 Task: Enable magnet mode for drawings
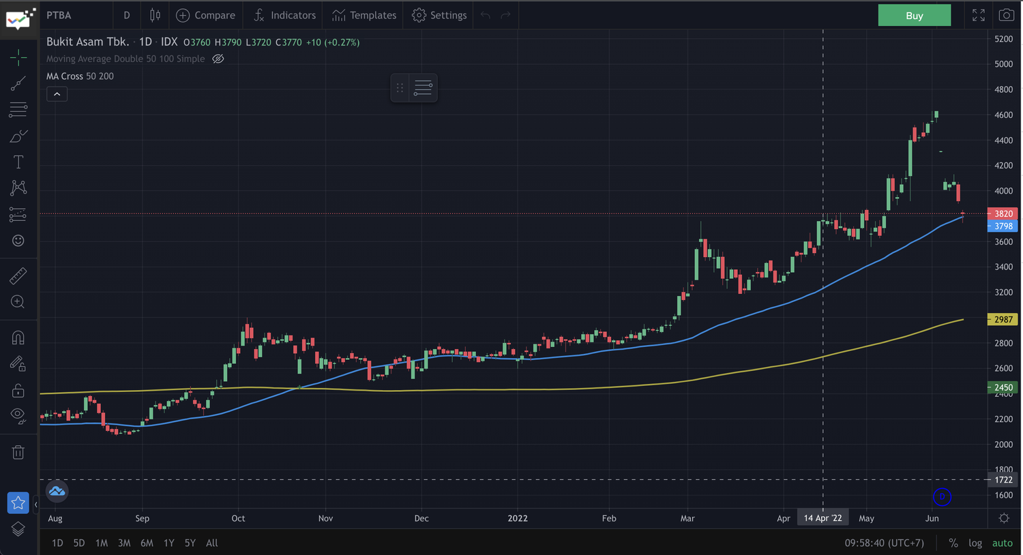(18, 337)
